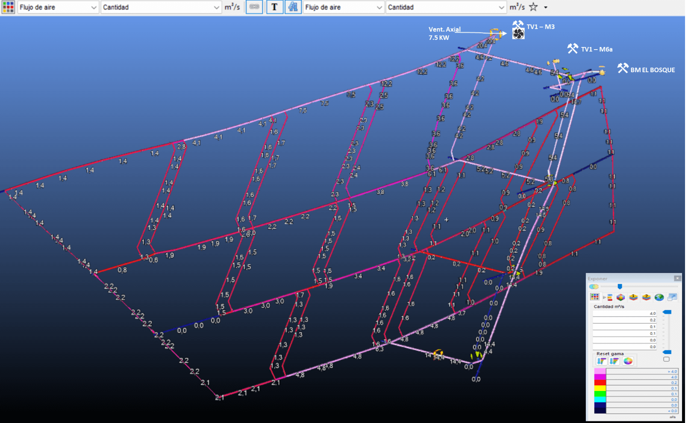
Task: Select the layer 2 stack icon
Action: pyautogui.click(x=646, y=297)
